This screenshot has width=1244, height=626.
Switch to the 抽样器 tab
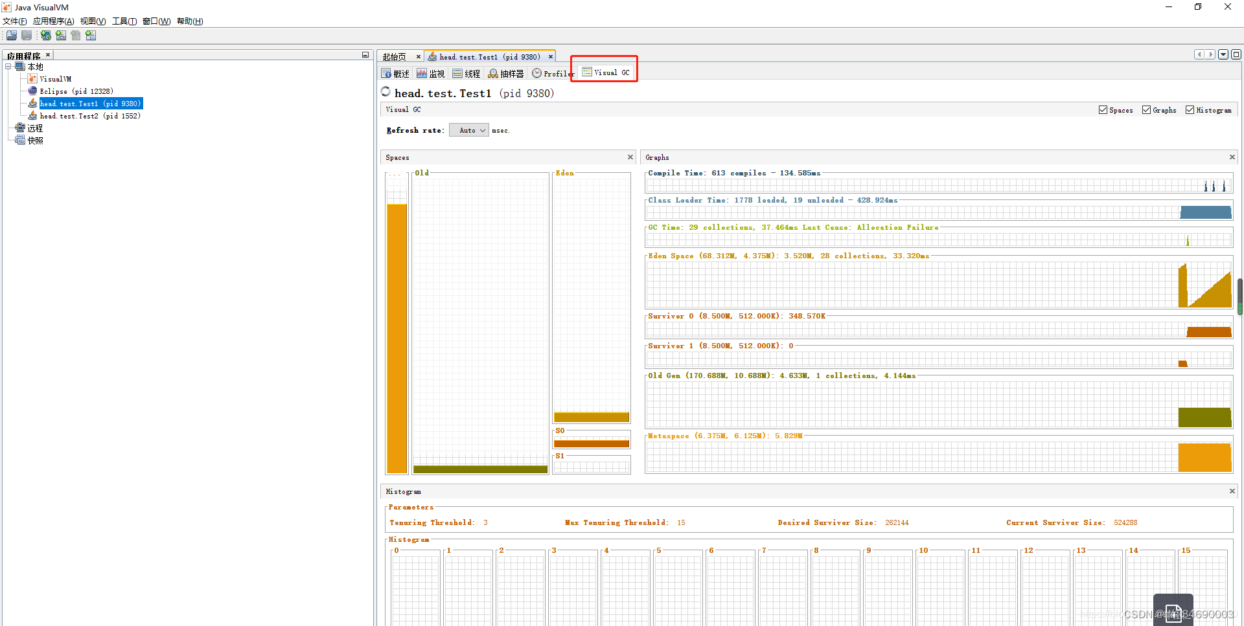coord(506,74)
